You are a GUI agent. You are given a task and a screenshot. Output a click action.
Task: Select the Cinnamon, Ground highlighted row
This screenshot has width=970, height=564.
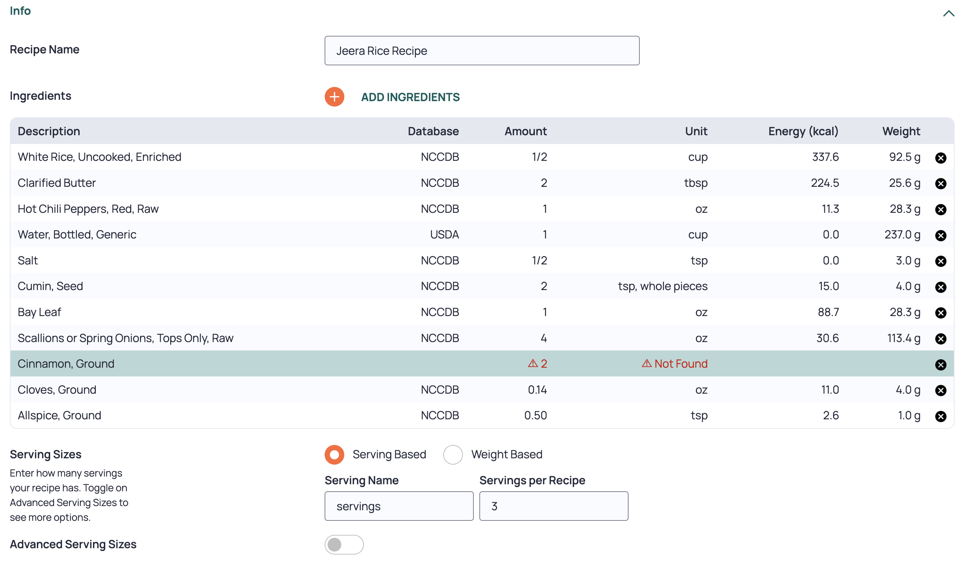[482, 363]
